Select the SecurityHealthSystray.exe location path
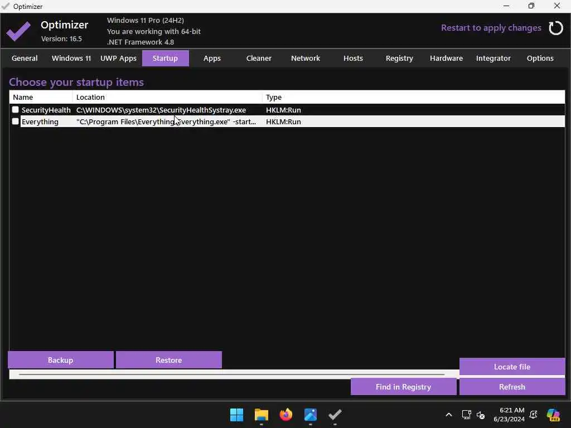The width and height of the screenshot is (571, 428). (161, 110)
